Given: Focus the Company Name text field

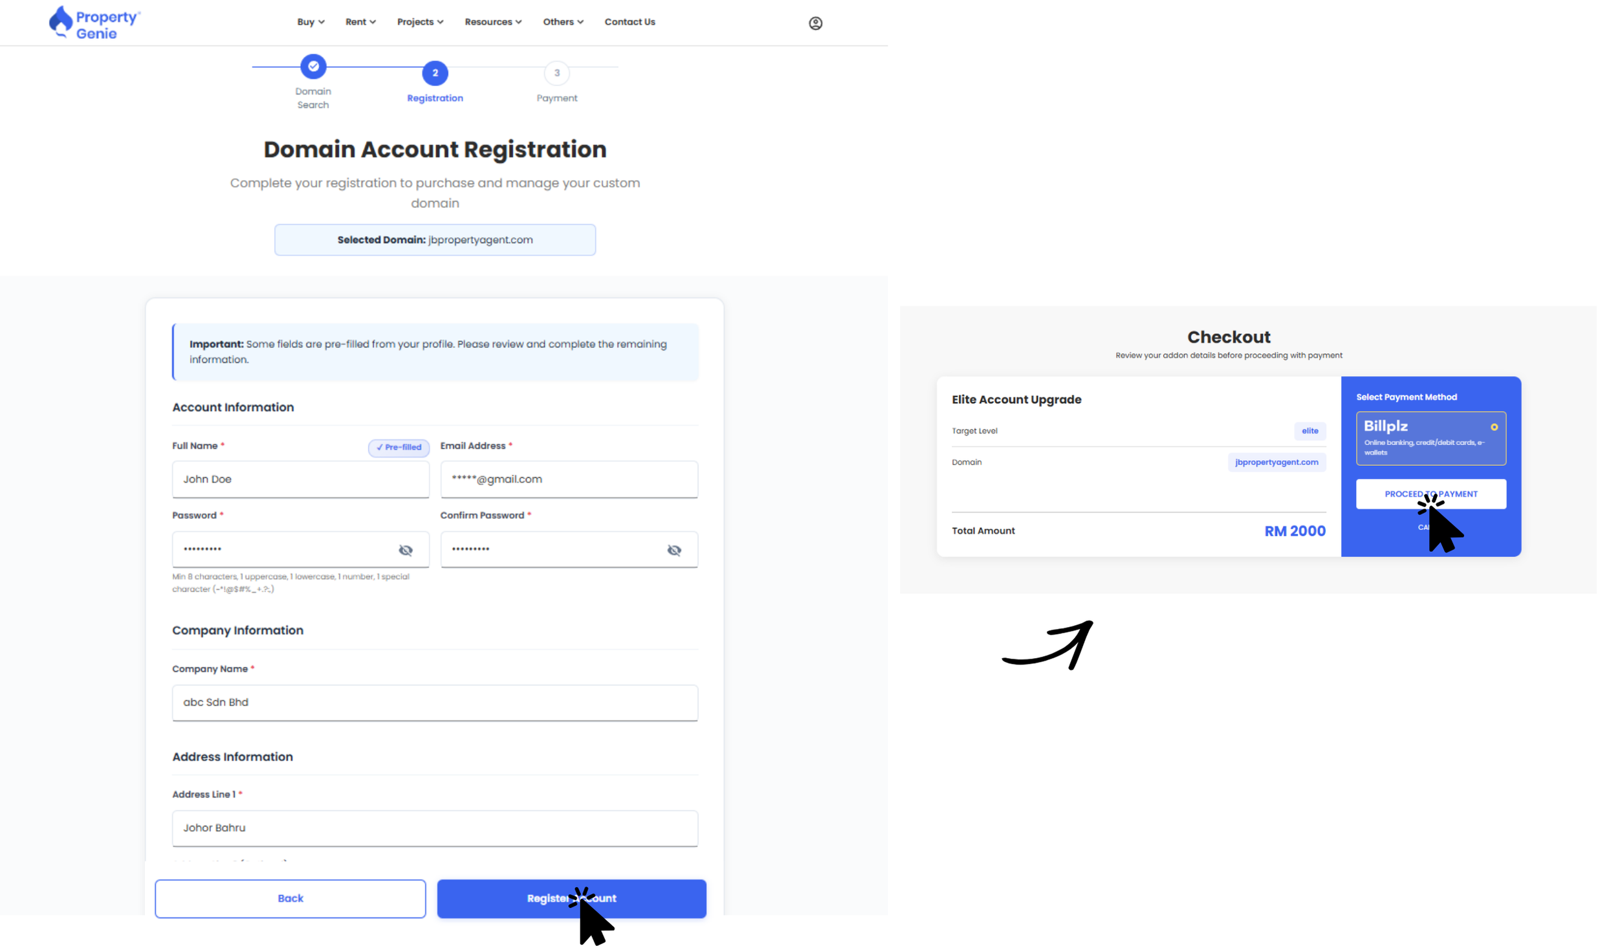Looking at the screenshot, I should click(435, 702).
